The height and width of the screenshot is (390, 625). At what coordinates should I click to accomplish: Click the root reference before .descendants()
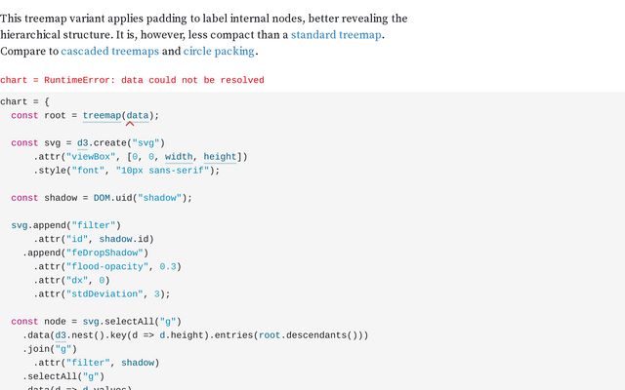coord(270,335)
